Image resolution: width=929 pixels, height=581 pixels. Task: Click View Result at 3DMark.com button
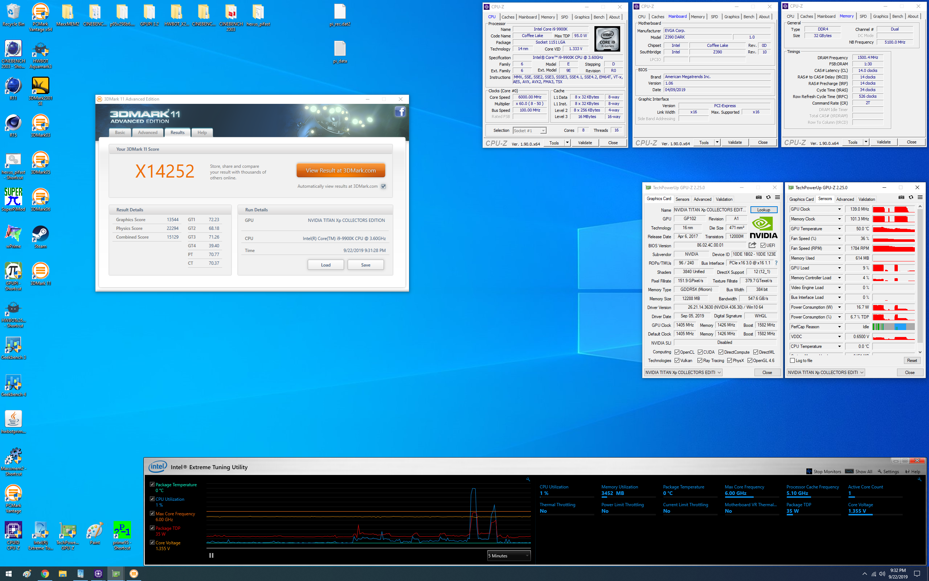tap(340, 170)
